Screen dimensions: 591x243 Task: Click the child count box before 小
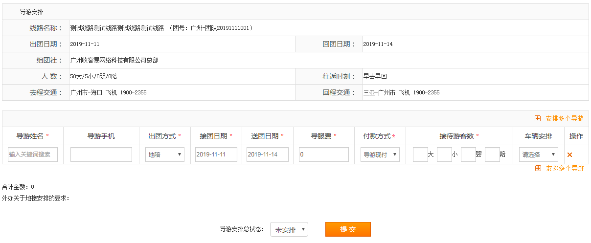tap(444, 155)
